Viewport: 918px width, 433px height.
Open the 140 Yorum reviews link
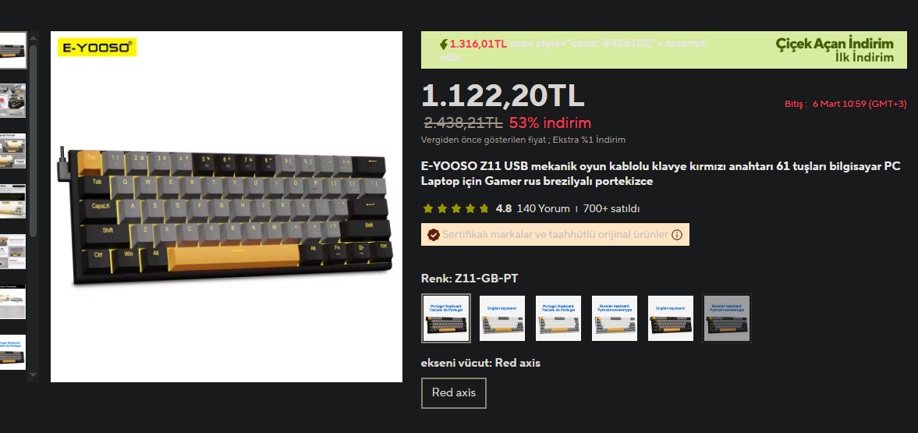pyautogui.click(x=544, y=208)
